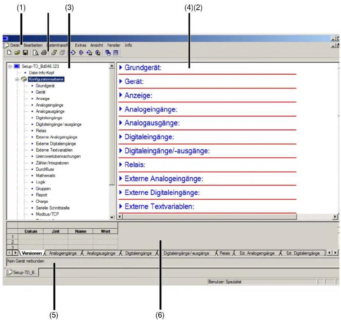Select Grenzwertüberwachungen in the tree
341x320 pixels.
(x=58, y=156)
